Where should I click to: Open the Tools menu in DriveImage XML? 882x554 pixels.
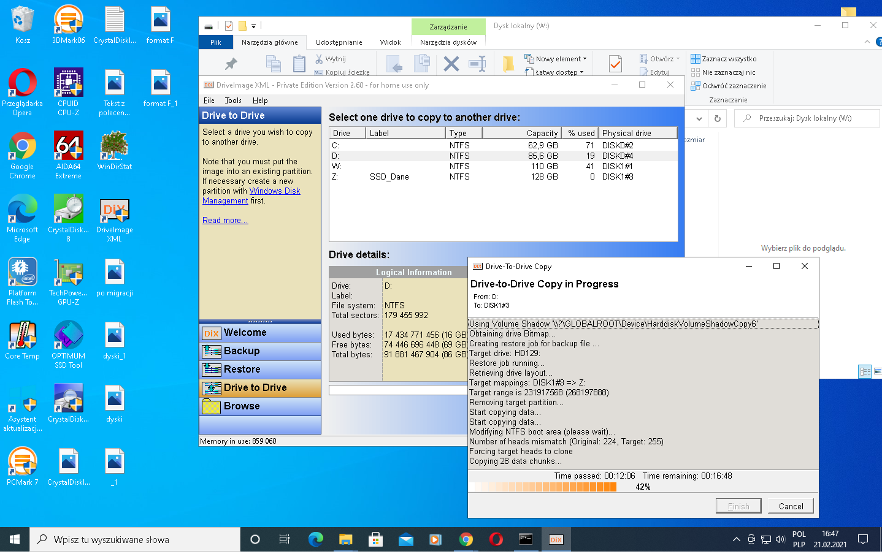233,101
